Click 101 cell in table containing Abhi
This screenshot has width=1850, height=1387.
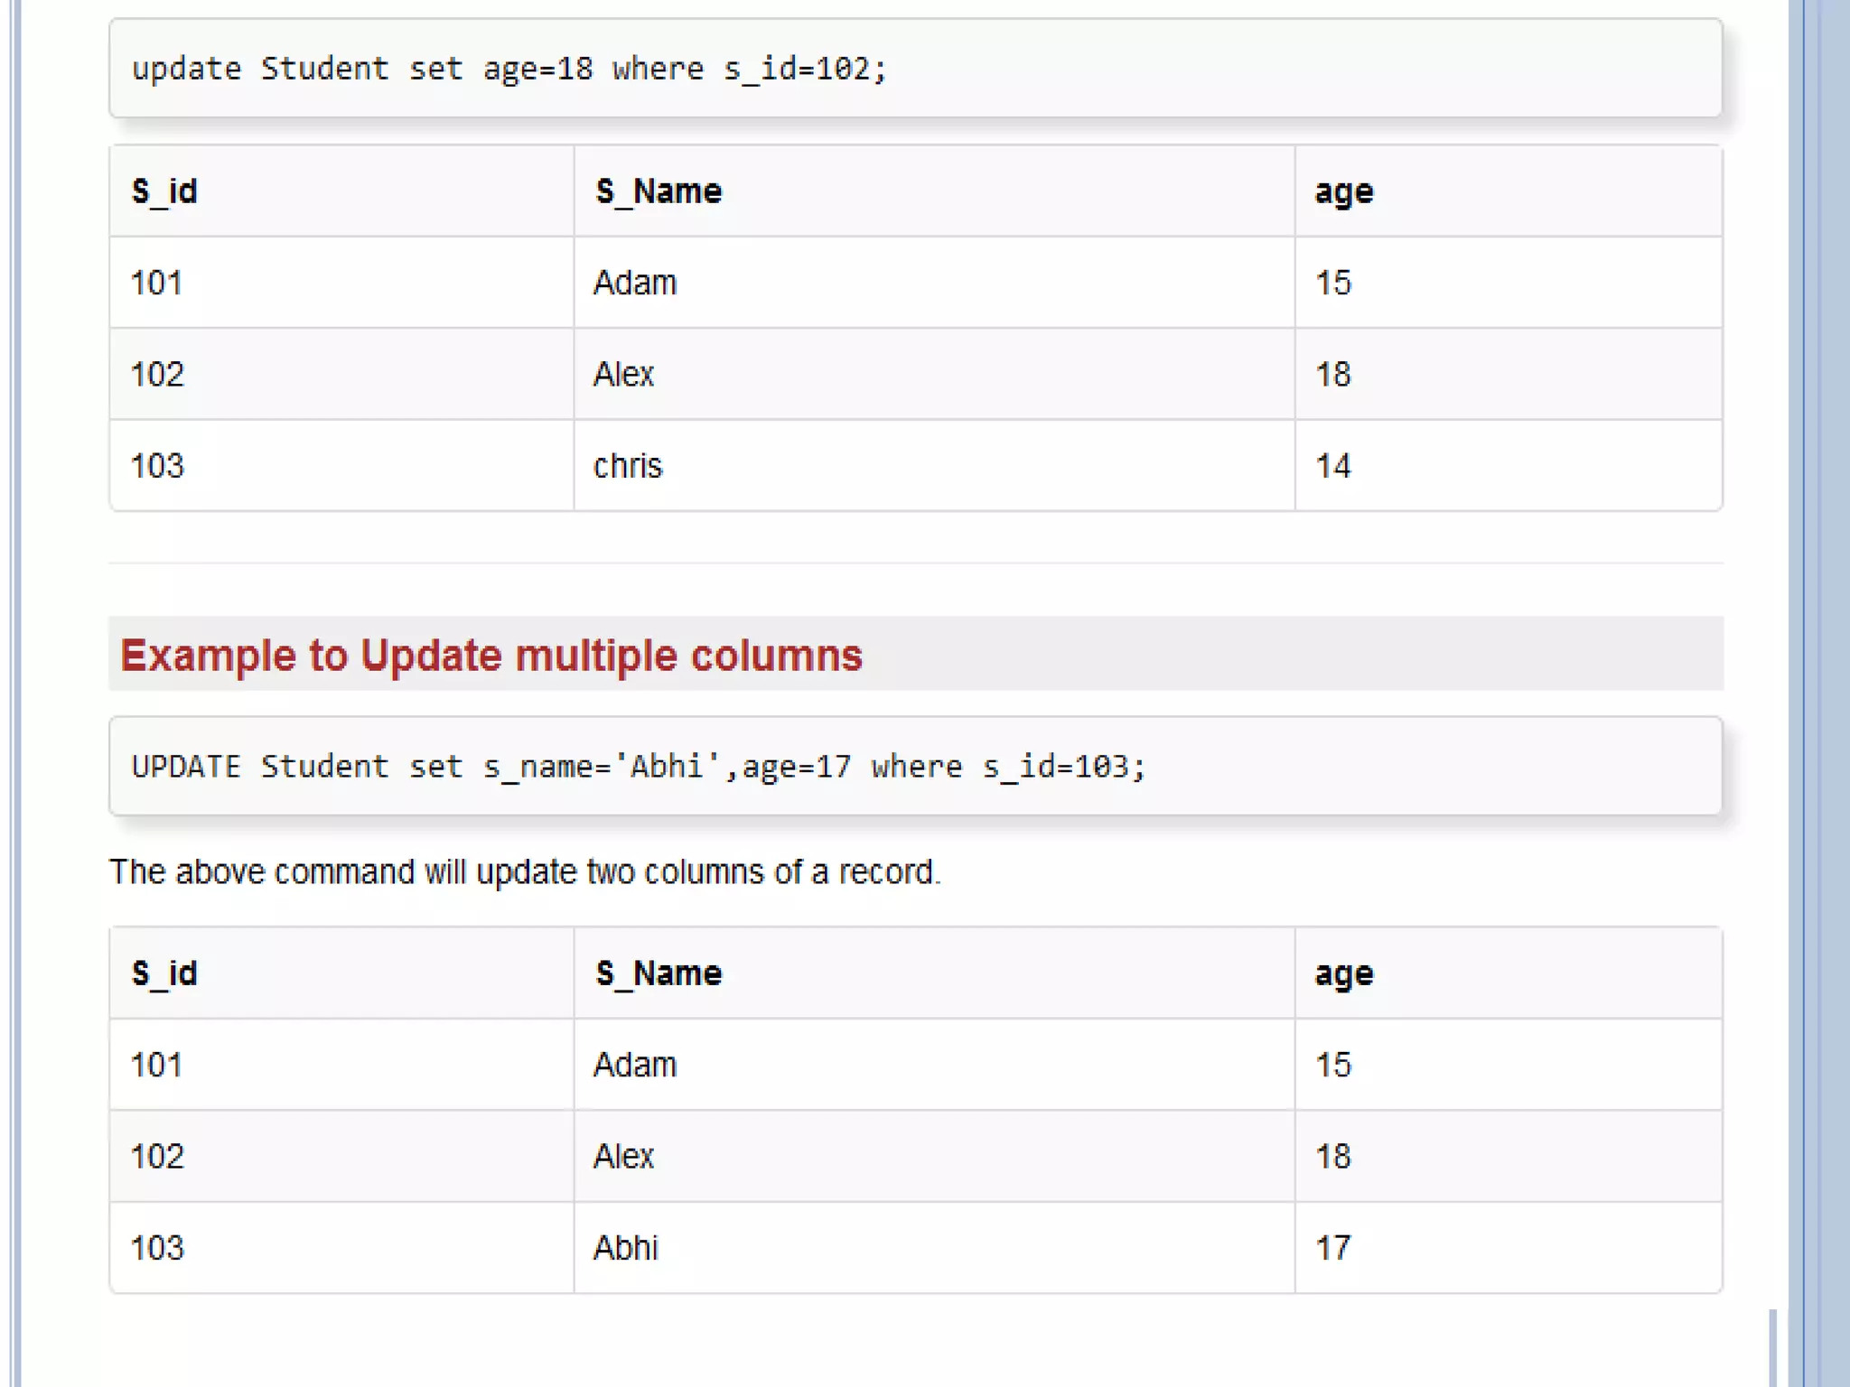point(156,1066)
